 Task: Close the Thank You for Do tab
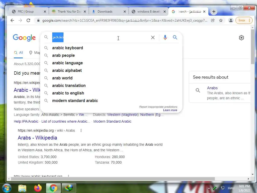85,12
